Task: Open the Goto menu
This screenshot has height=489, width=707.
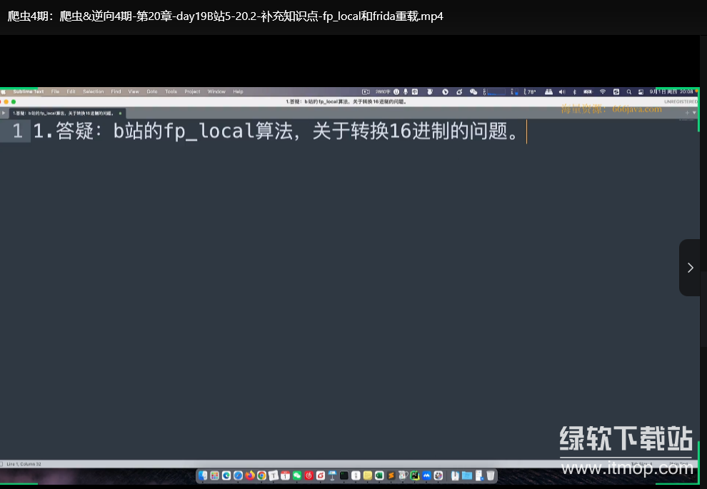Action: (x=152, y=91)
